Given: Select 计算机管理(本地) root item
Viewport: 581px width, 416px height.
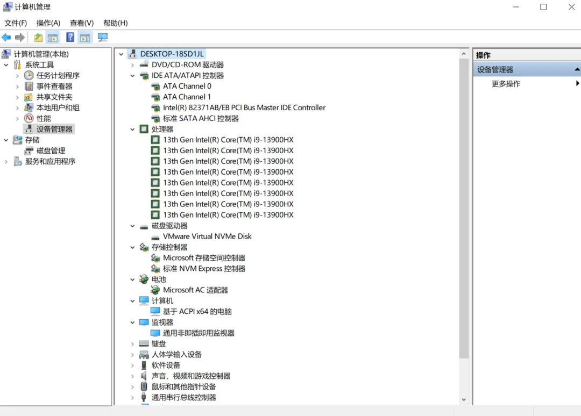Looking at the screenshot, I should coord(41,54).
